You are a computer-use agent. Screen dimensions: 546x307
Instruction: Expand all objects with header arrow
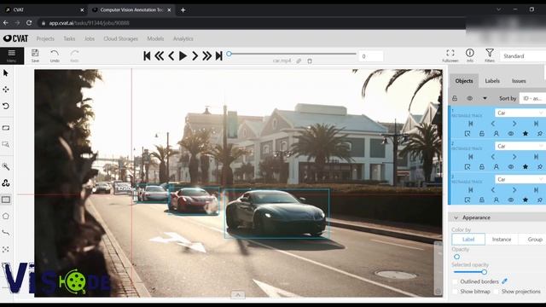(x=485, y=99)
